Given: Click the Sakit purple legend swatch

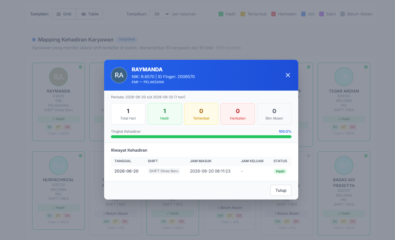Looking at the screenshot, I should coord(321,14).
